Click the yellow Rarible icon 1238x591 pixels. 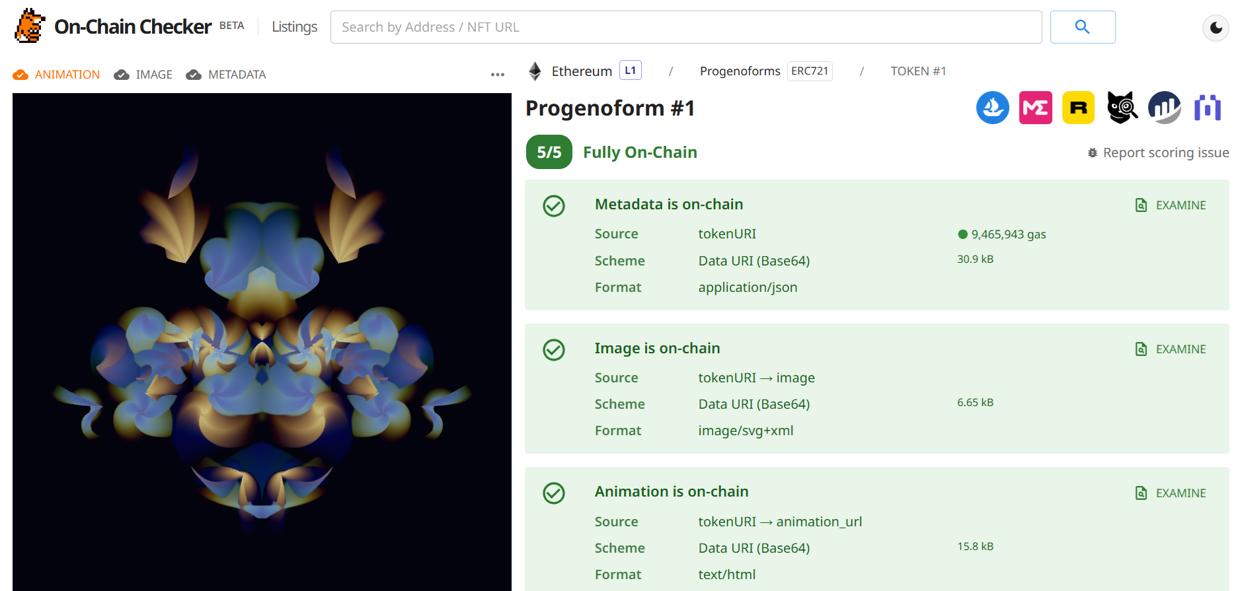click(1078, 108)
